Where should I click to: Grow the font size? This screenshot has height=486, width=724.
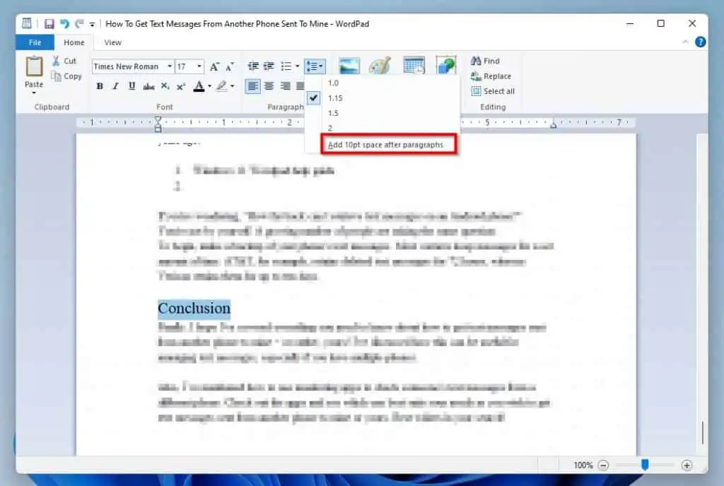coord(215,66)
